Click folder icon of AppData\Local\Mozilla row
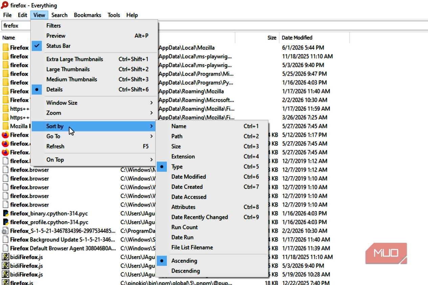This screenshot has width=428, height=285. (x=5, y=48)
